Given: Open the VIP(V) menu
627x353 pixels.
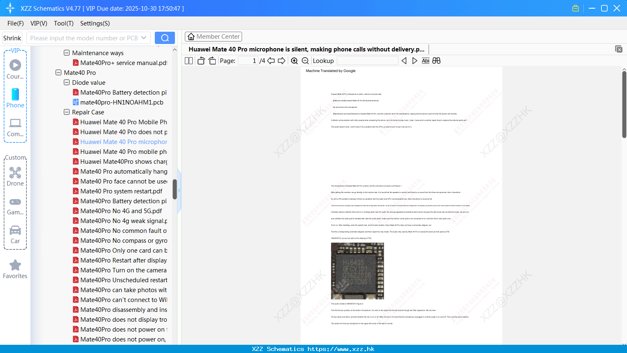Looking at the screenshot, I should 39,23.
